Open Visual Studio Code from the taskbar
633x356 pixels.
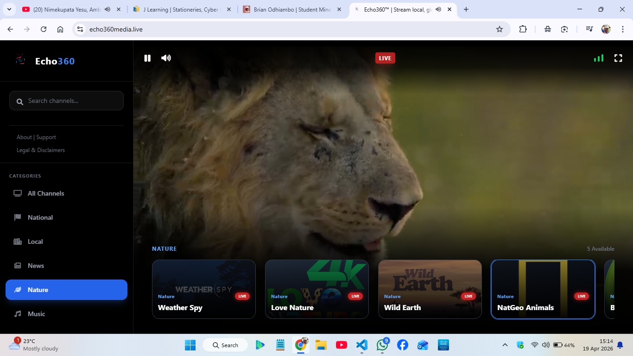[362, 345]
